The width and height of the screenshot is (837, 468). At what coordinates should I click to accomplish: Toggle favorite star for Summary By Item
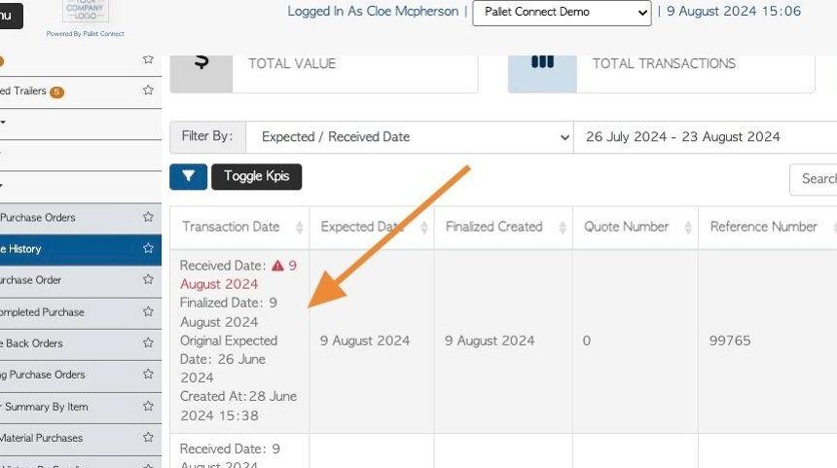tap(148, 406)
